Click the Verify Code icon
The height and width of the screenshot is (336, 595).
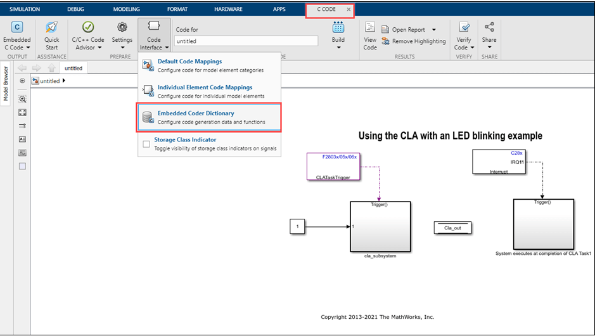tap(464, 27)
